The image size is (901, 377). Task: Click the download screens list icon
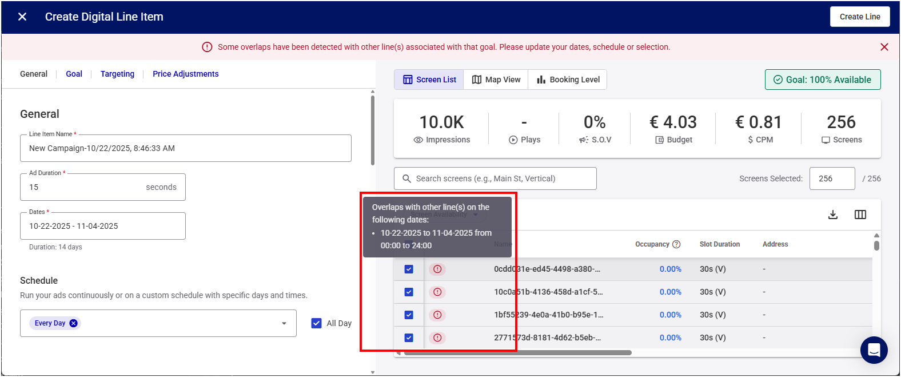[x=833, y=215]
